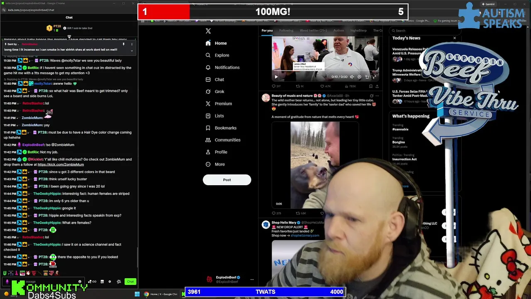This screenshot has height=299, width=531.
Task: Click the Lists icon in X sidebar
Action: [208, 116]
